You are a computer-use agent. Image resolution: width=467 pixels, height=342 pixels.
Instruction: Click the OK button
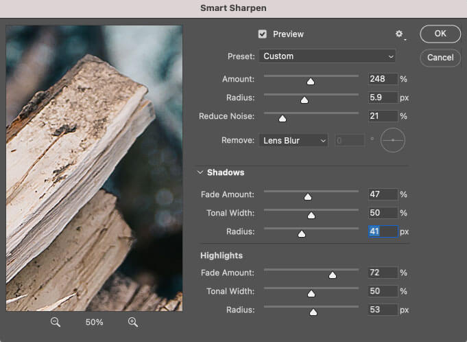(440, 33)
